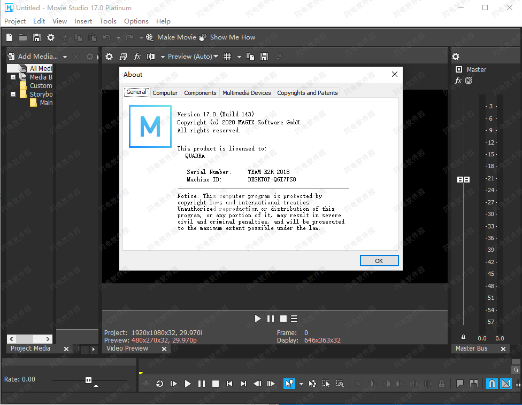
Task: Go to Start in timeline transport
Action: [x=229, y=384]
